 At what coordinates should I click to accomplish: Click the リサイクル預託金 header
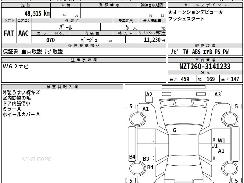152,33
